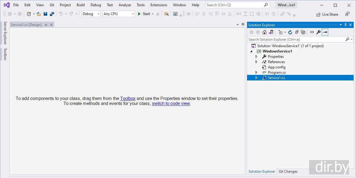This screenshot has width=356, height=178.
Task: Switch to the Git Changes tab
Action: pos(288,172)
